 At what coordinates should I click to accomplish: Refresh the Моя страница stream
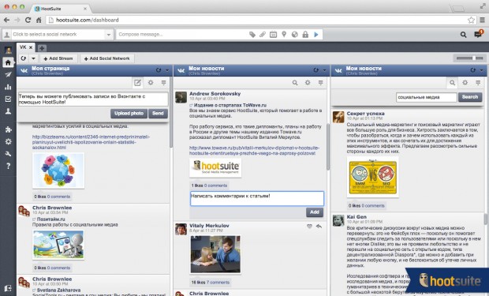[x=159, y=70]
